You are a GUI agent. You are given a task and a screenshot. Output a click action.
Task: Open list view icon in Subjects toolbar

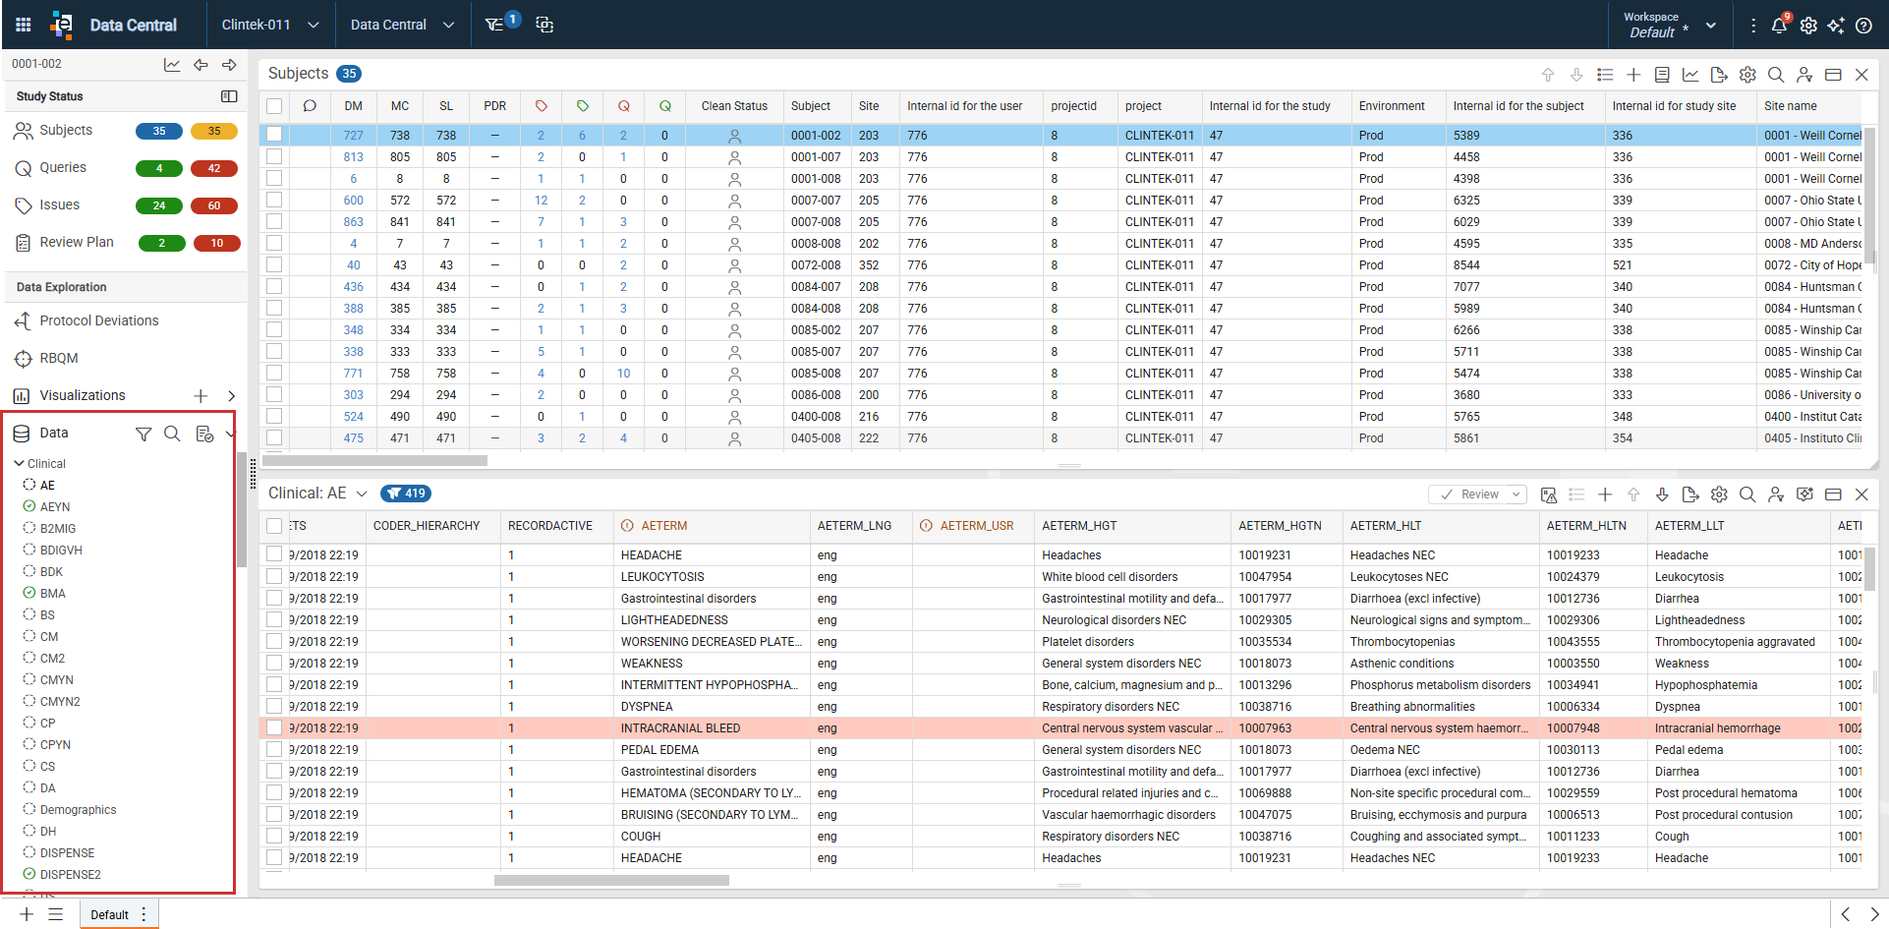point(1606,75)
